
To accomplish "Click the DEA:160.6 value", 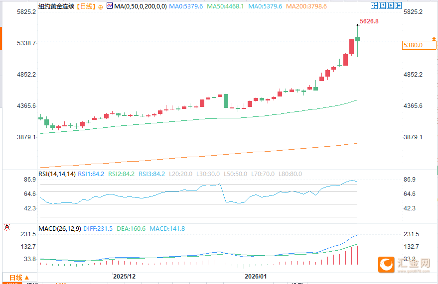I will 131,228.
